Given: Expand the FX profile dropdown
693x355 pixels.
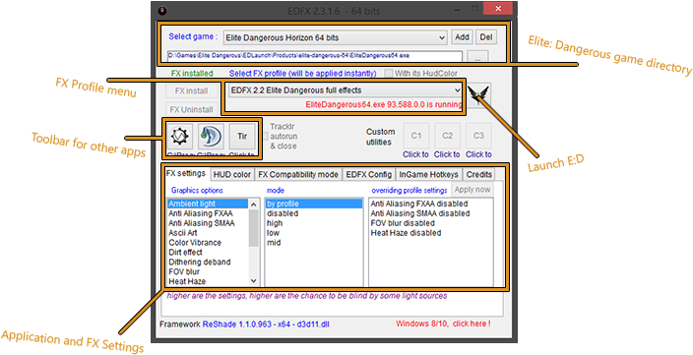Looking at the screenshot, I should coord(346,90).
